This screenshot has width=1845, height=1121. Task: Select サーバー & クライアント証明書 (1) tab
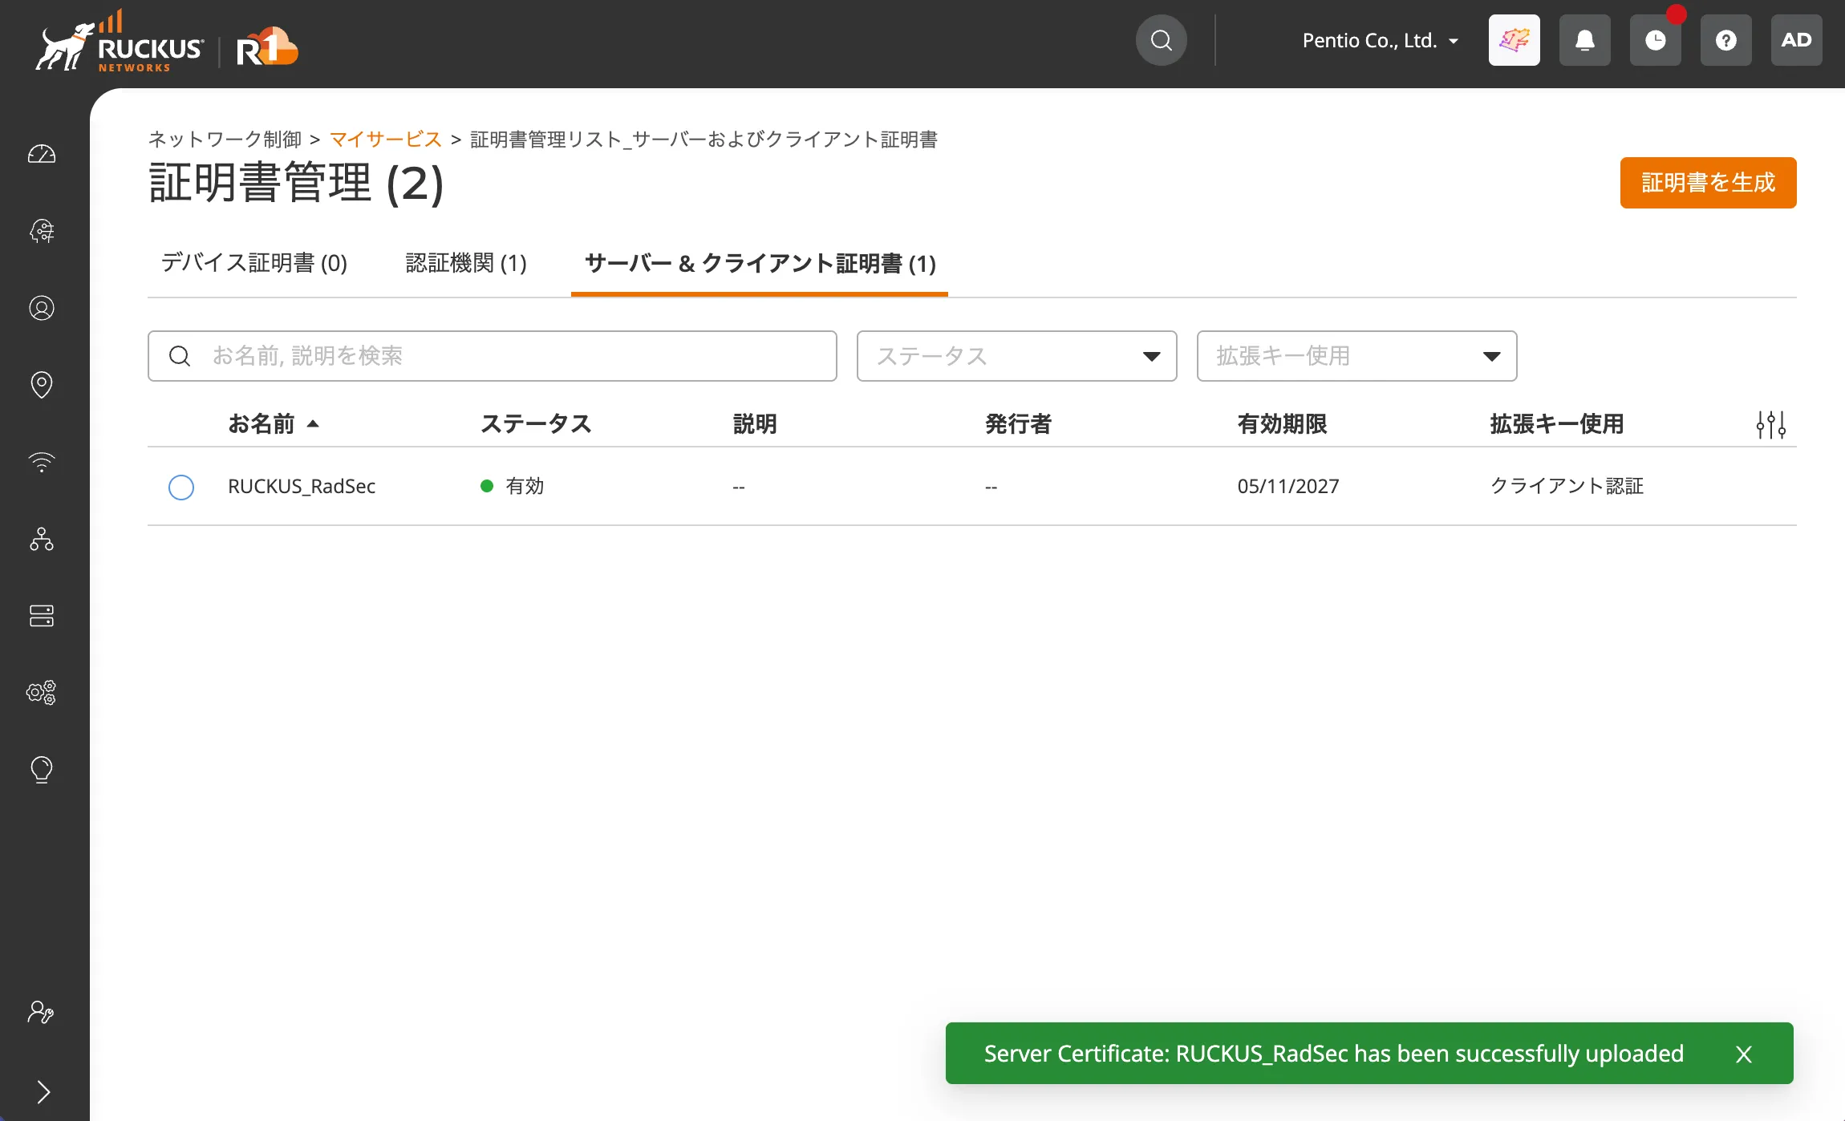pyautogui.click(x=760, y=263)
